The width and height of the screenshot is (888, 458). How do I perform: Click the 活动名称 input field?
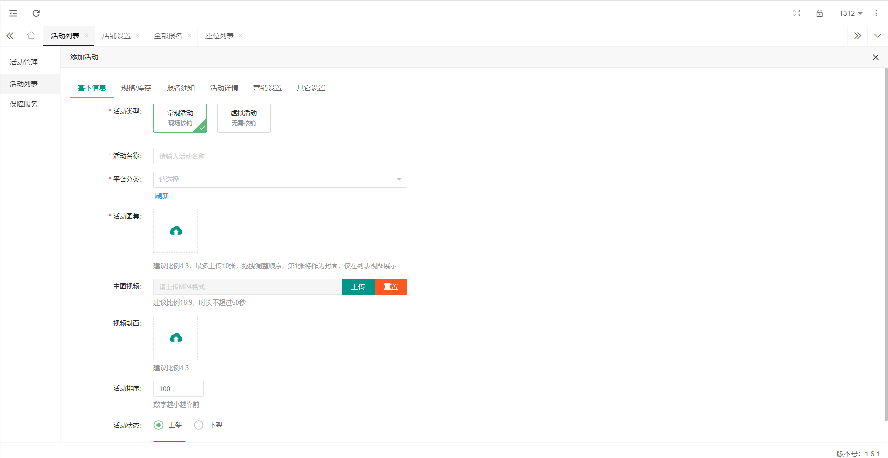pos(280,156)
